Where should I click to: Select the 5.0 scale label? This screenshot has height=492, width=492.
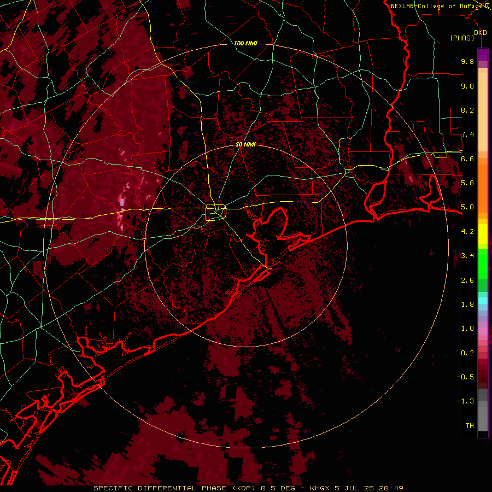tap(467, 207)
